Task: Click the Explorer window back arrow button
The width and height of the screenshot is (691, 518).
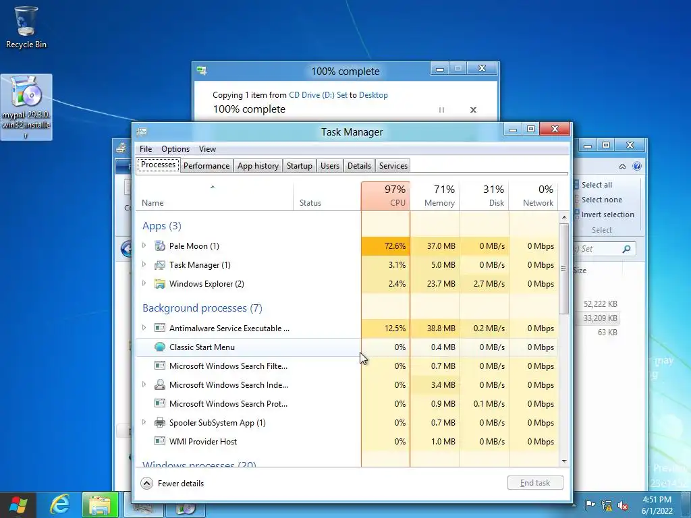Action: point(126,249)
